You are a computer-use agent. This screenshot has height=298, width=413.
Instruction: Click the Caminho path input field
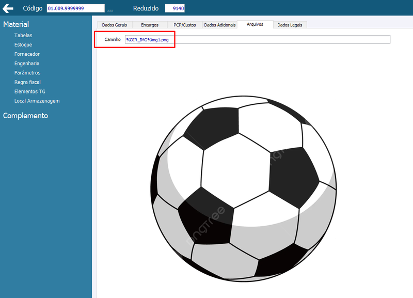(257, 40)
